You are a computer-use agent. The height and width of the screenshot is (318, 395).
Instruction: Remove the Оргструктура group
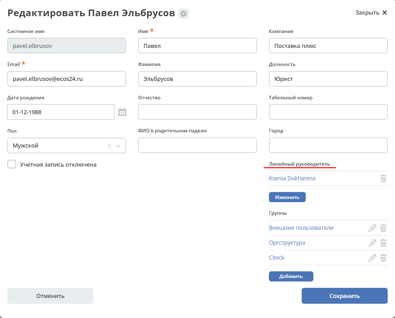(383, 243)
